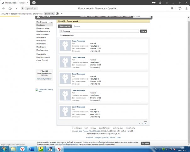Bookmark this page with the bookmark icon
This screenshot has height=152, width=190.
pyautogui.click(x=172, y=8)
